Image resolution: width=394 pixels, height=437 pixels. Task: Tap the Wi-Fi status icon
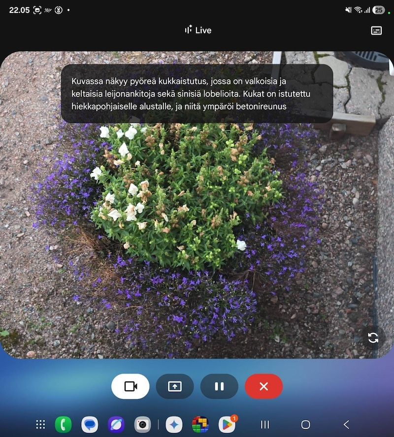coord(358,10)
